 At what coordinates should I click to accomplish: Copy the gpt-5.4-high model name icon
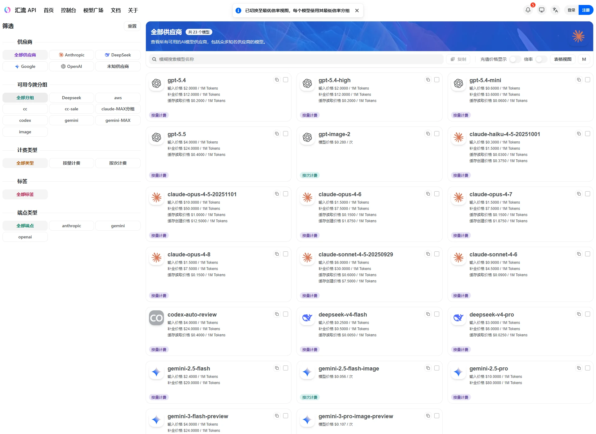coord(428,80)
